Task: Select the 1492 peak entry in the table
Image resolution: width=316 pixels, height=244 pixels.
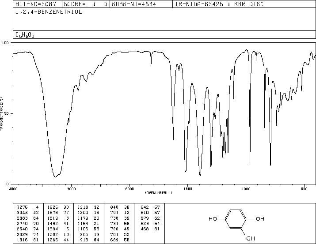Action: coord(58,223)
